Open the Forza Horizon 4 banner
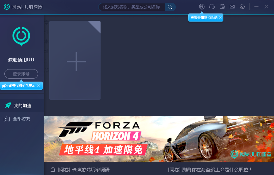This screenshot has height=175, width=274. click(159, 139)
